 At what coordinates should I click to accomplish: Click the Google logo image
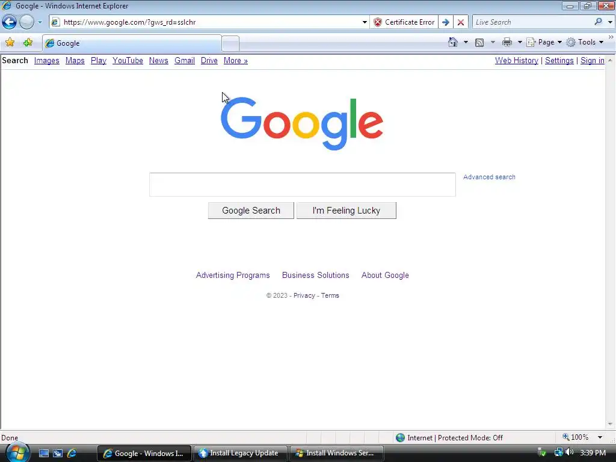tap(302, 123)
